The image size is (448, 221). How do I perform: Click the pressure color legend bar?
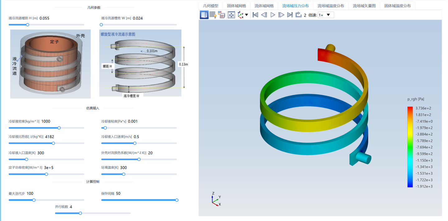[410, 147]
